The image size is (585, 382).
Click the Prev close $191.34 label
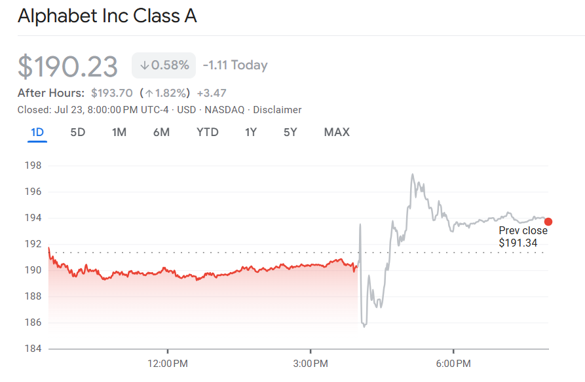[523, 237]
